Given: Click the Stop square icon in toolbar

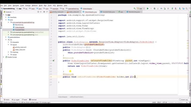Looking at the screenshot, I should (x=168, y=9).
